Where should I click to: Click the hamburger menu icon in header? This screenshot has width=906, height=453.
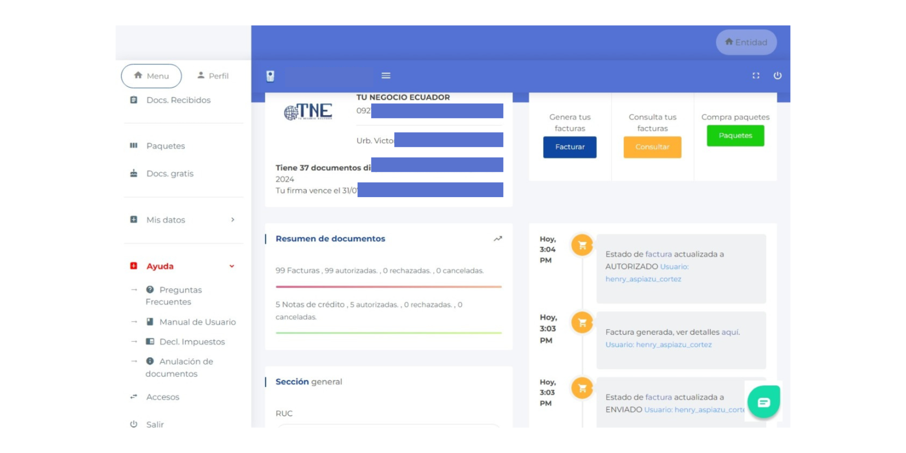[x=386, y=75]
